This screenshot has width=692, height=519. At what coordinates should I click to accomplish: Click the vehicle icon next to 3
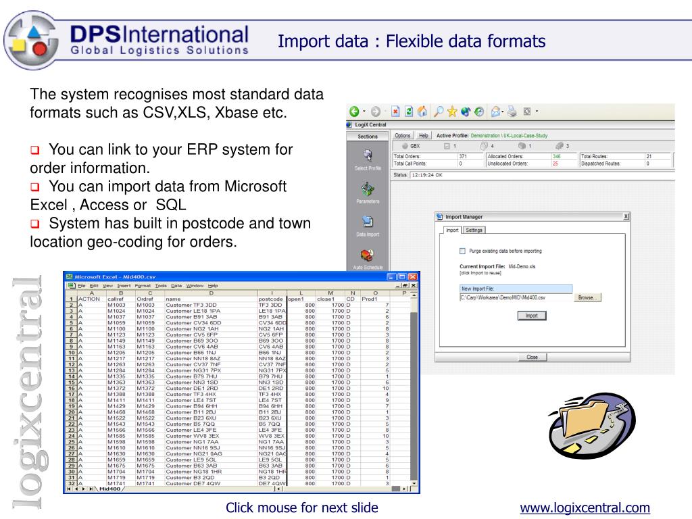559,146
